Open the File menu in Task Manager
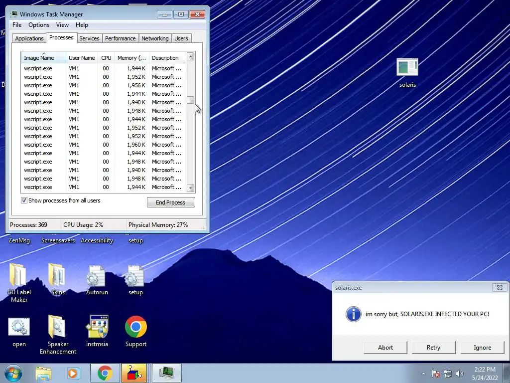Image resolution: width=510 pixels, height=383 pixels. coord(17,25)
